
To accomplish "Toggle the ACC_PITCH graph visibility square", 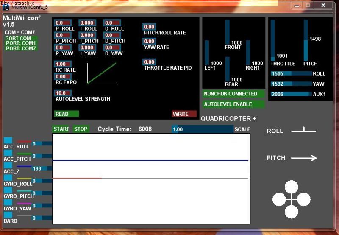I will pos(8,153).
